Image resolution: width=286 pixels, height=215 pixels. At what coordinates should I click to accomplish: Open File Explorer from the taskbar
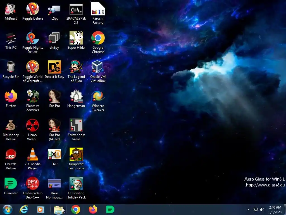tap(58, 209)
